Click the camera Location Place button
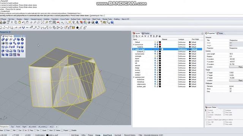 coord(236,67)
